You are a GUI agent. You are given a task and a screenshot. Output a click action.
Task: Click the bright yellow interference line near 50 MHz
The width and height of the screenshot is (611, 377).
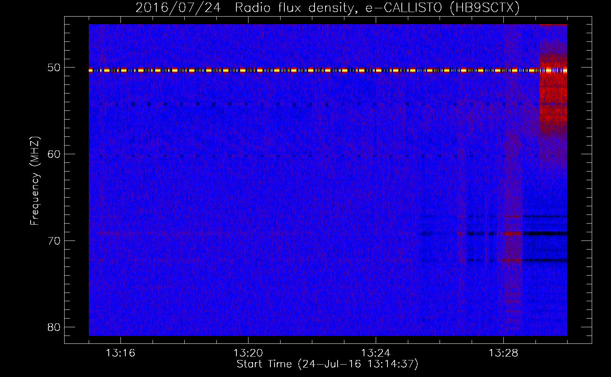[328, 70]
